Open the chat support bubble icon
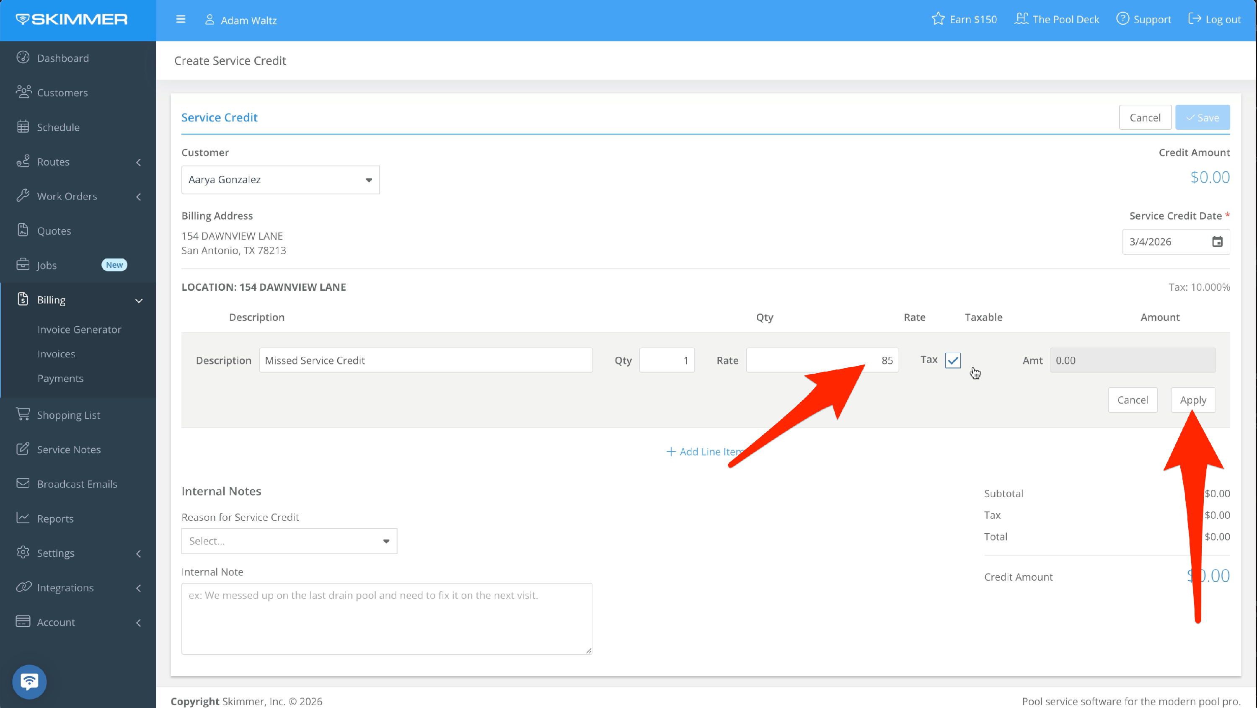 point(29,681)
